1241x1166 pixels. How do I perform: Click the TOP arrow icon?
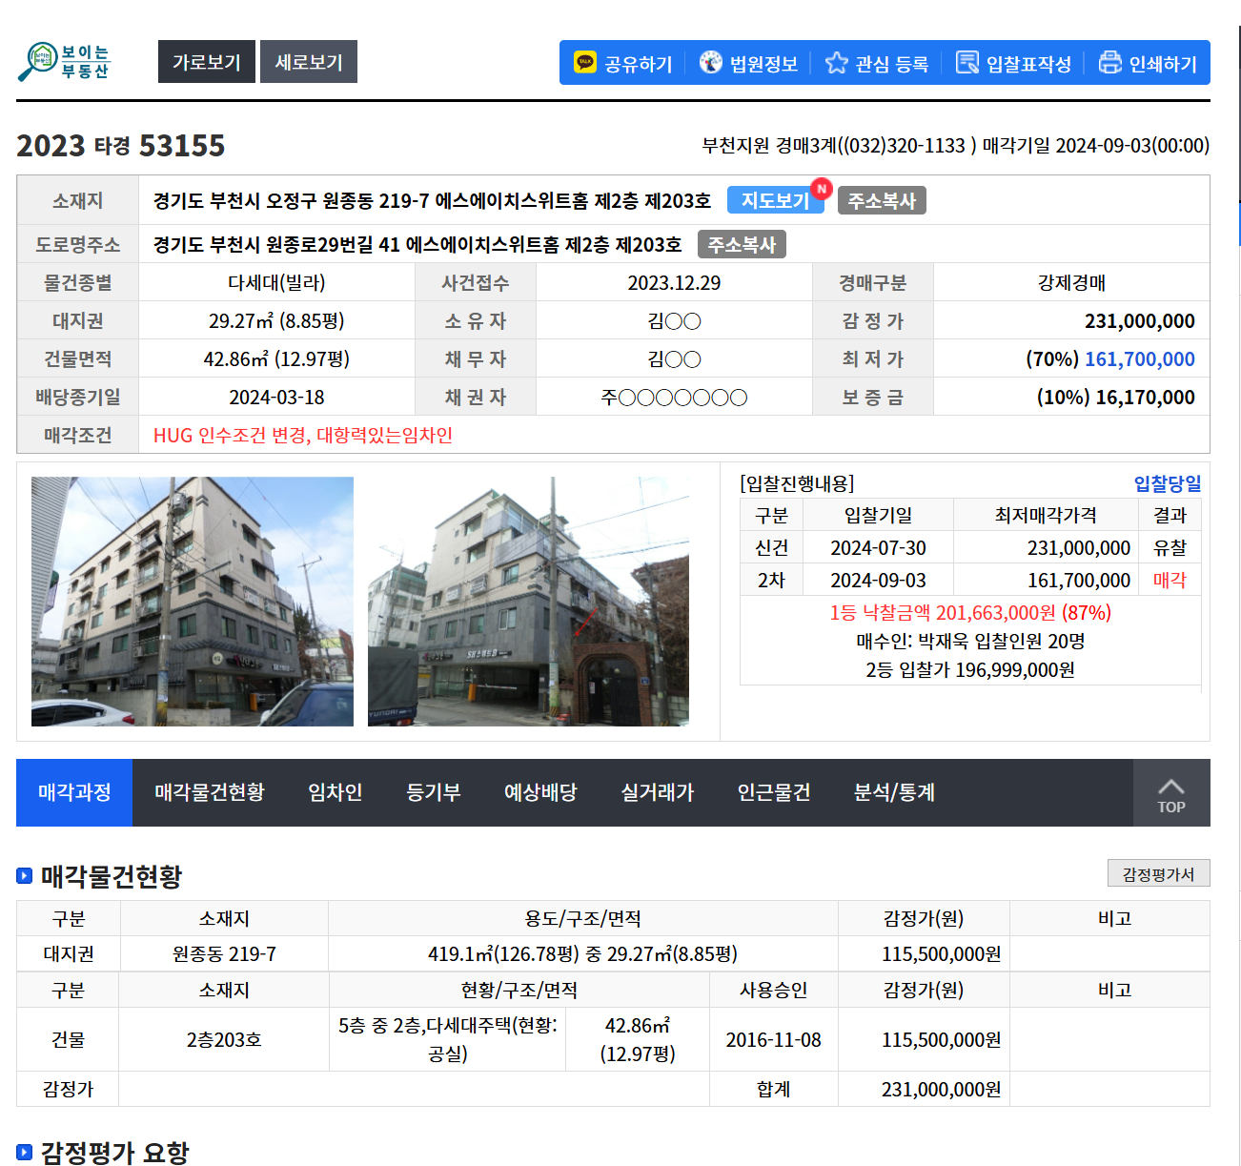click(x=1171, y=787)
